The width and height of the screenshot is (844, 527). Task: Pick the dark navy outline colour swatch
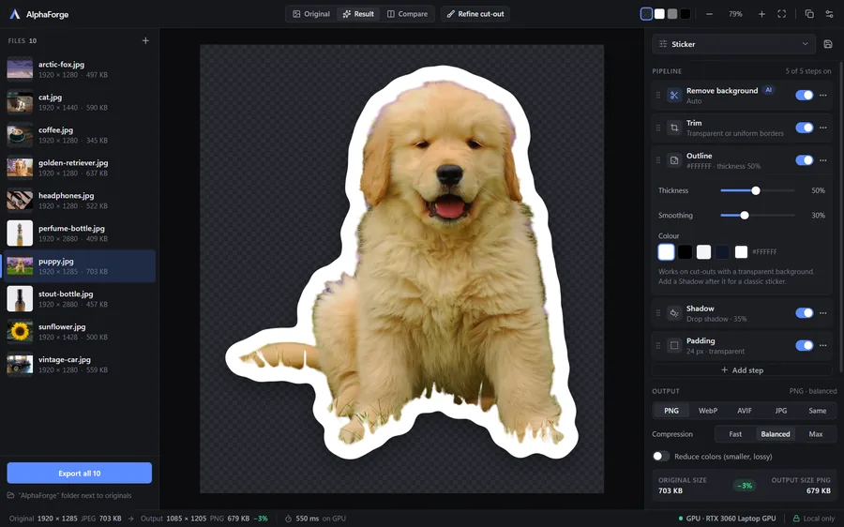coord(722,252)
